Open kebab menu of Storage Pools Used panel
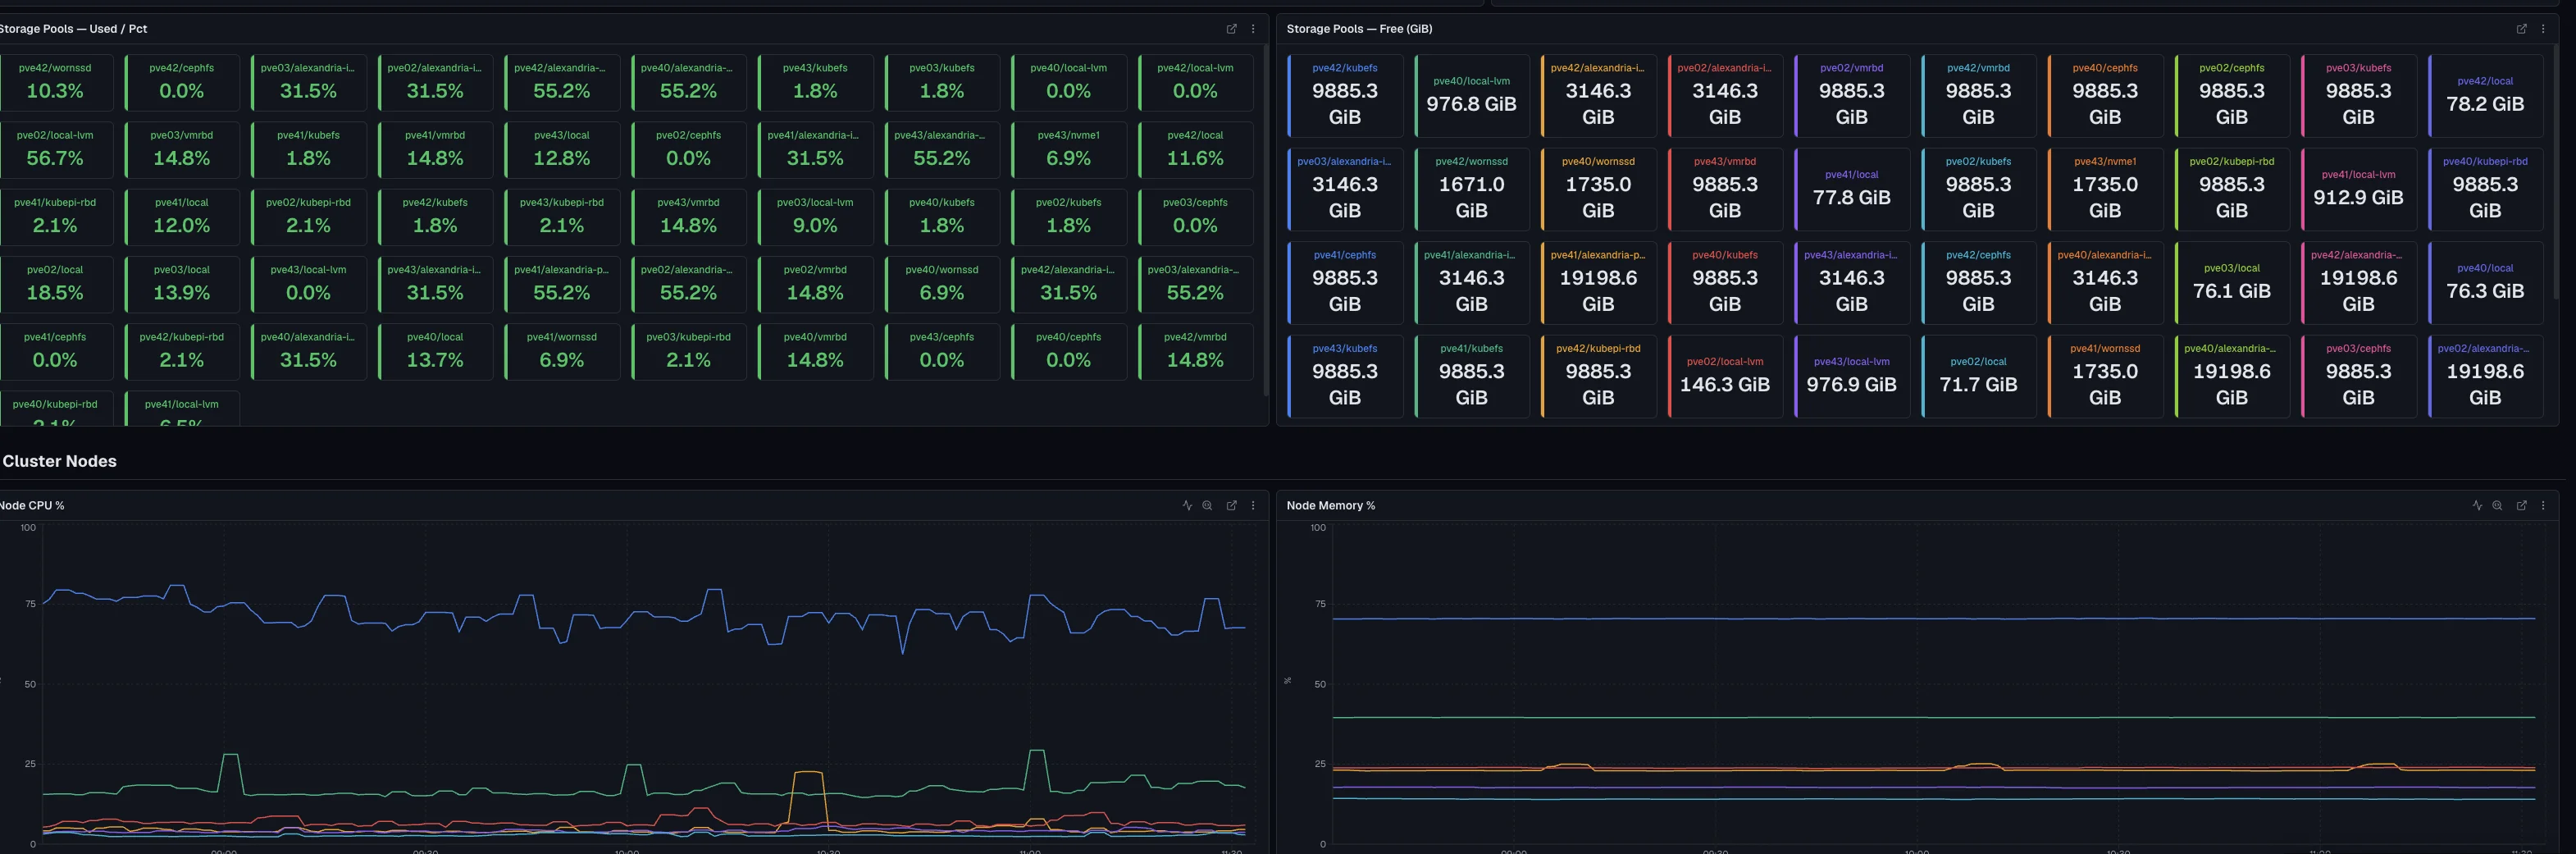The height and width of the screenshot is (854, 2576). (x=1253, y=29)
